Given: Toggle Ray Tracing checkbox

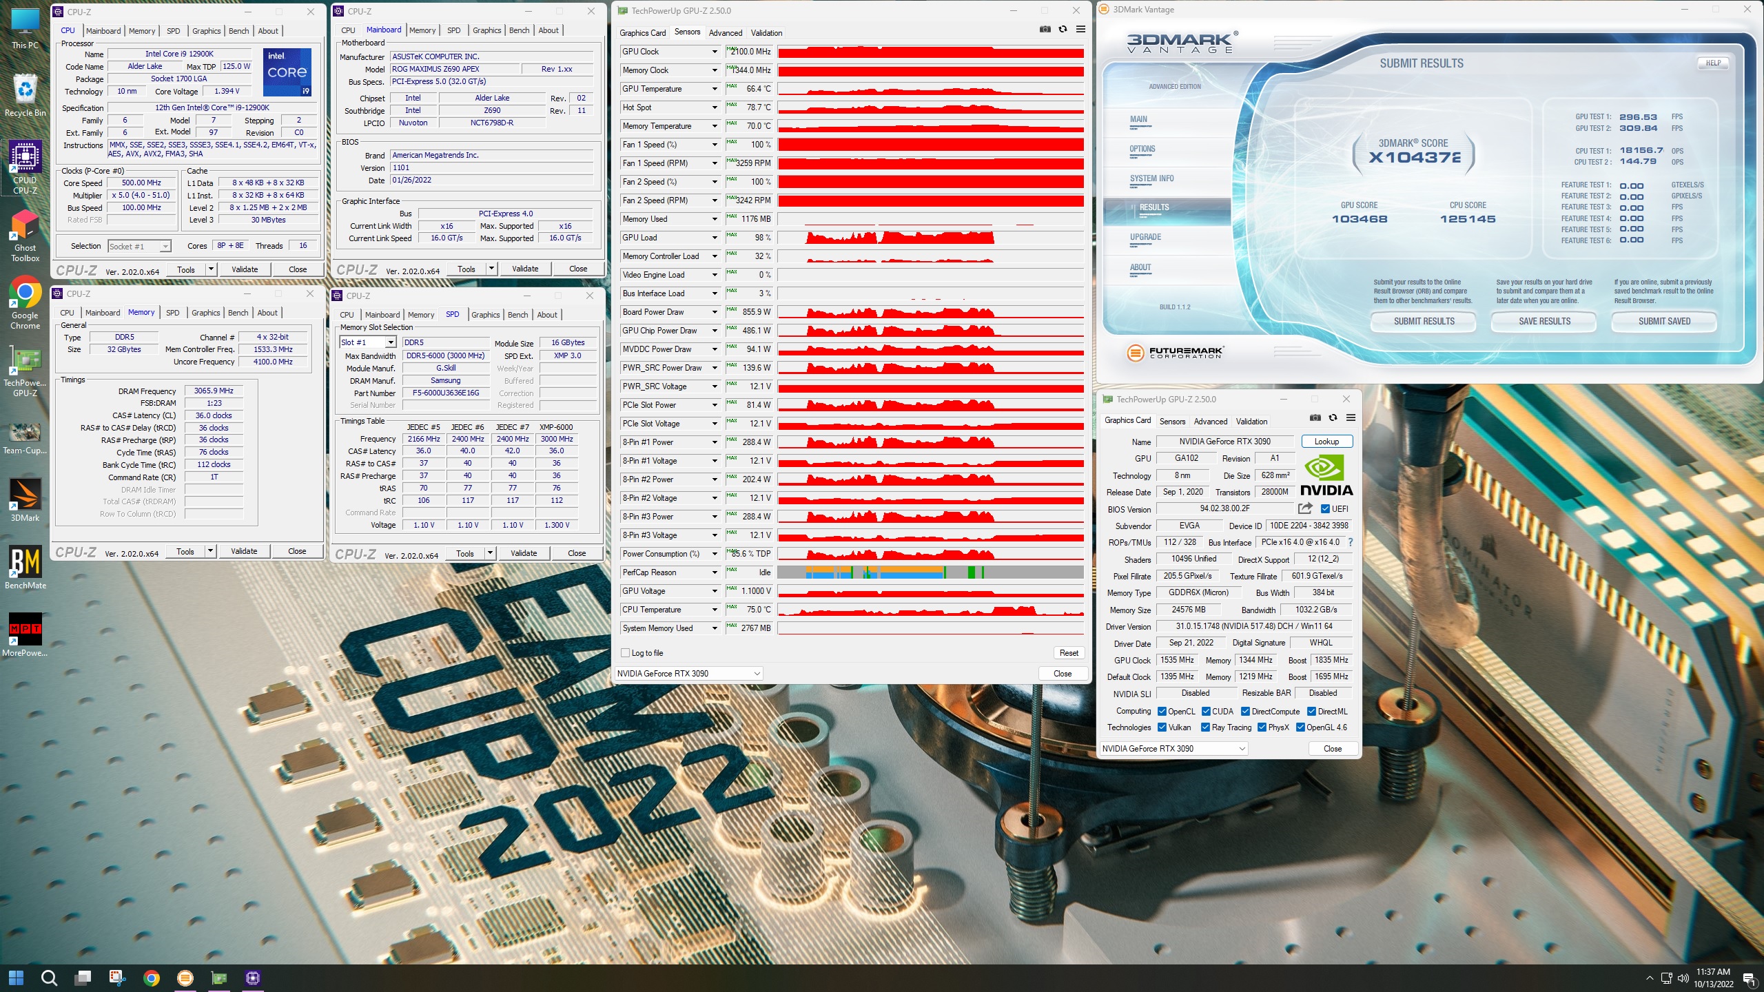Looking at the screenshot, I should [1206, 727].
